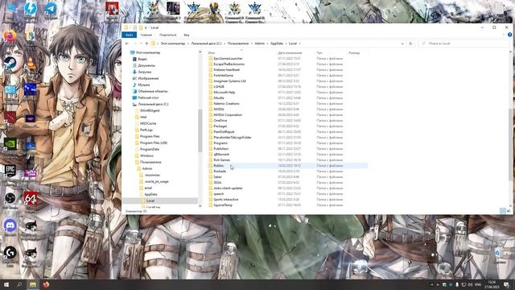Open Музыка in the navigation pane

(144, 85)
